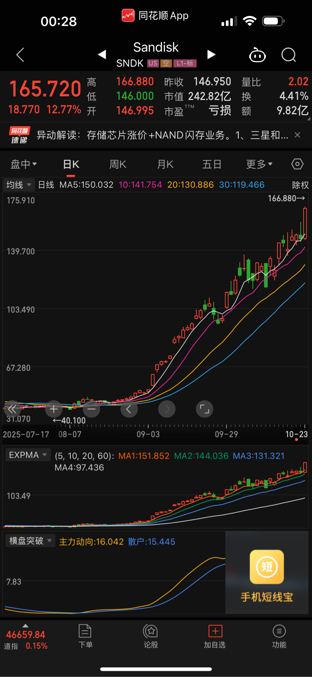Tap the MA5:150.032 value
The width and height of the screenshot is (312, 677).
click(x=87, y=185)
